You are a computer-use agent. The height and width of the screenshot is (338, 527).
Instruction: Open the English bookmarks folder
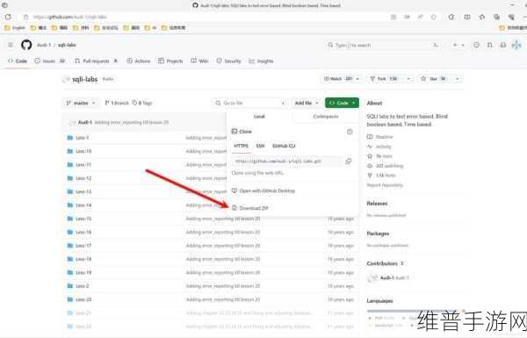click(x=15, y=28)
